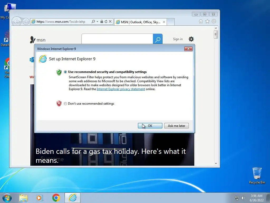Click the Outlook icon on MSN page
270x203 pixels.
(32, 60)
